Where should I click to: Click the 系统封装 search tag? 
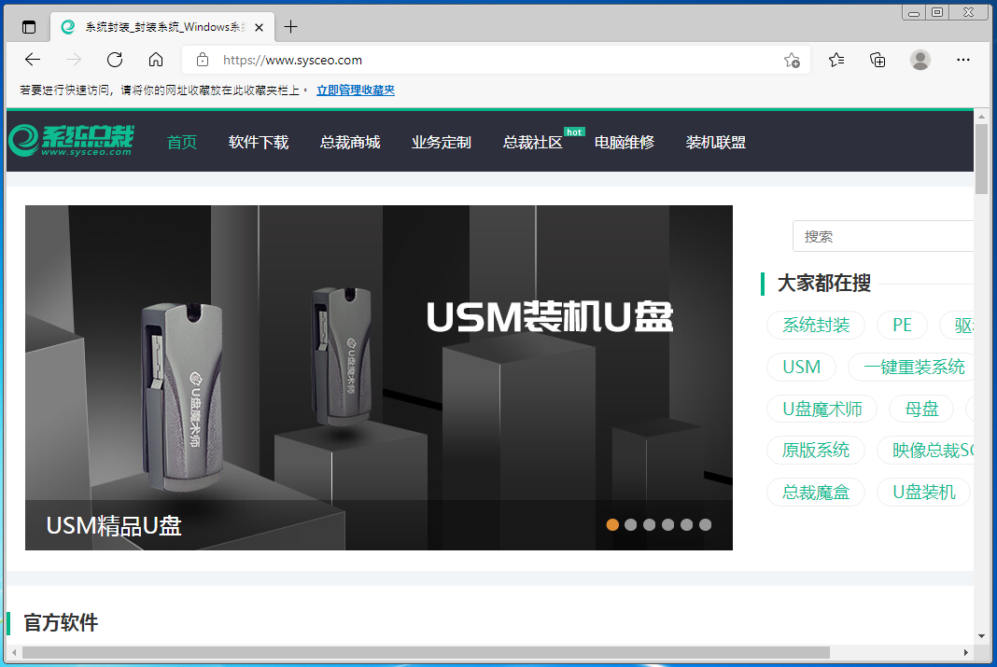pos(816,326)
